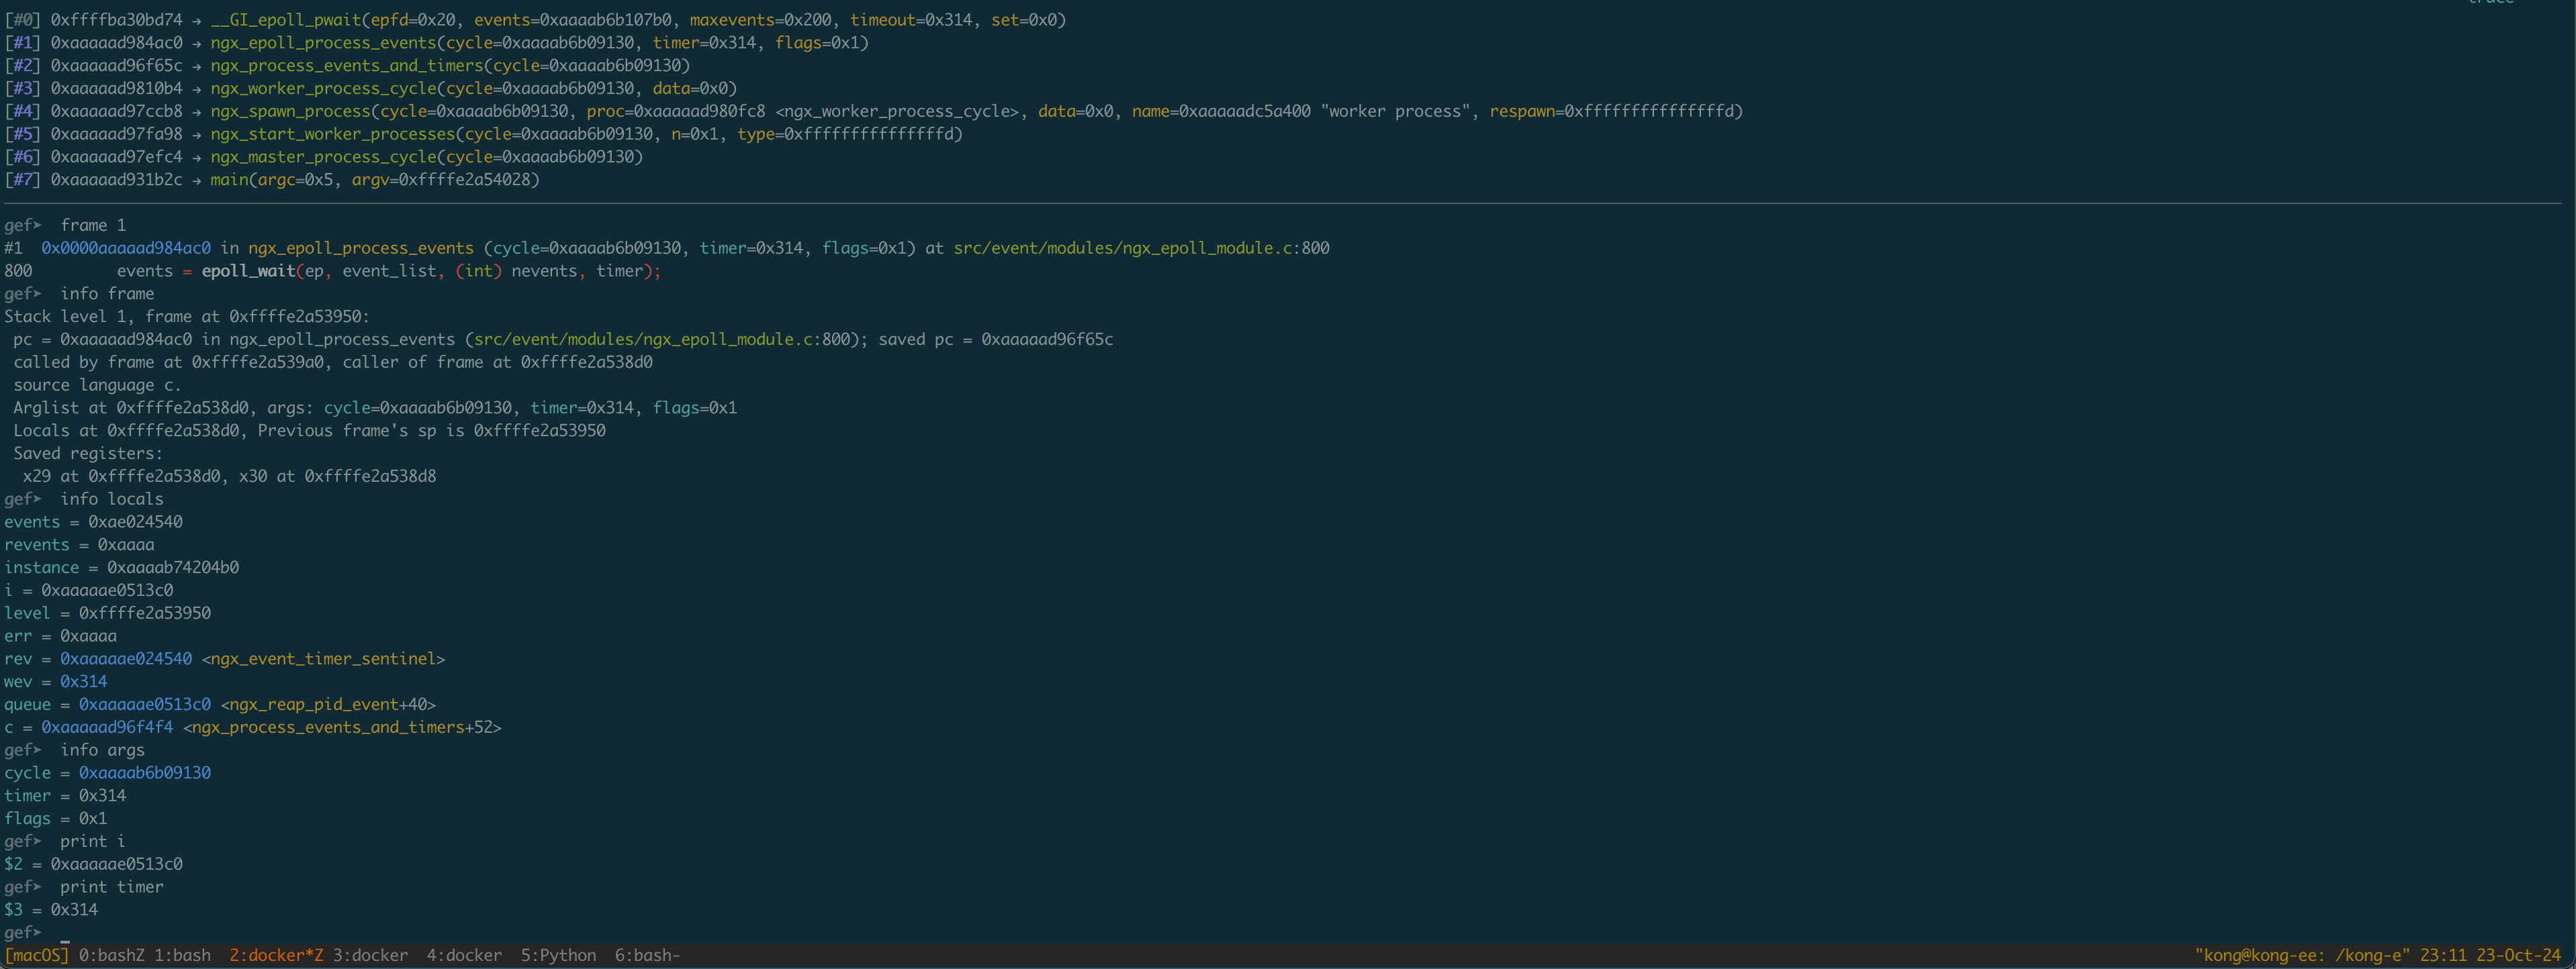Image resolution: width=2576 pixels, height=969 pixels.
Task: Click the 23-Oct-24 date in status bar
Action: (x=2518, y=955)
